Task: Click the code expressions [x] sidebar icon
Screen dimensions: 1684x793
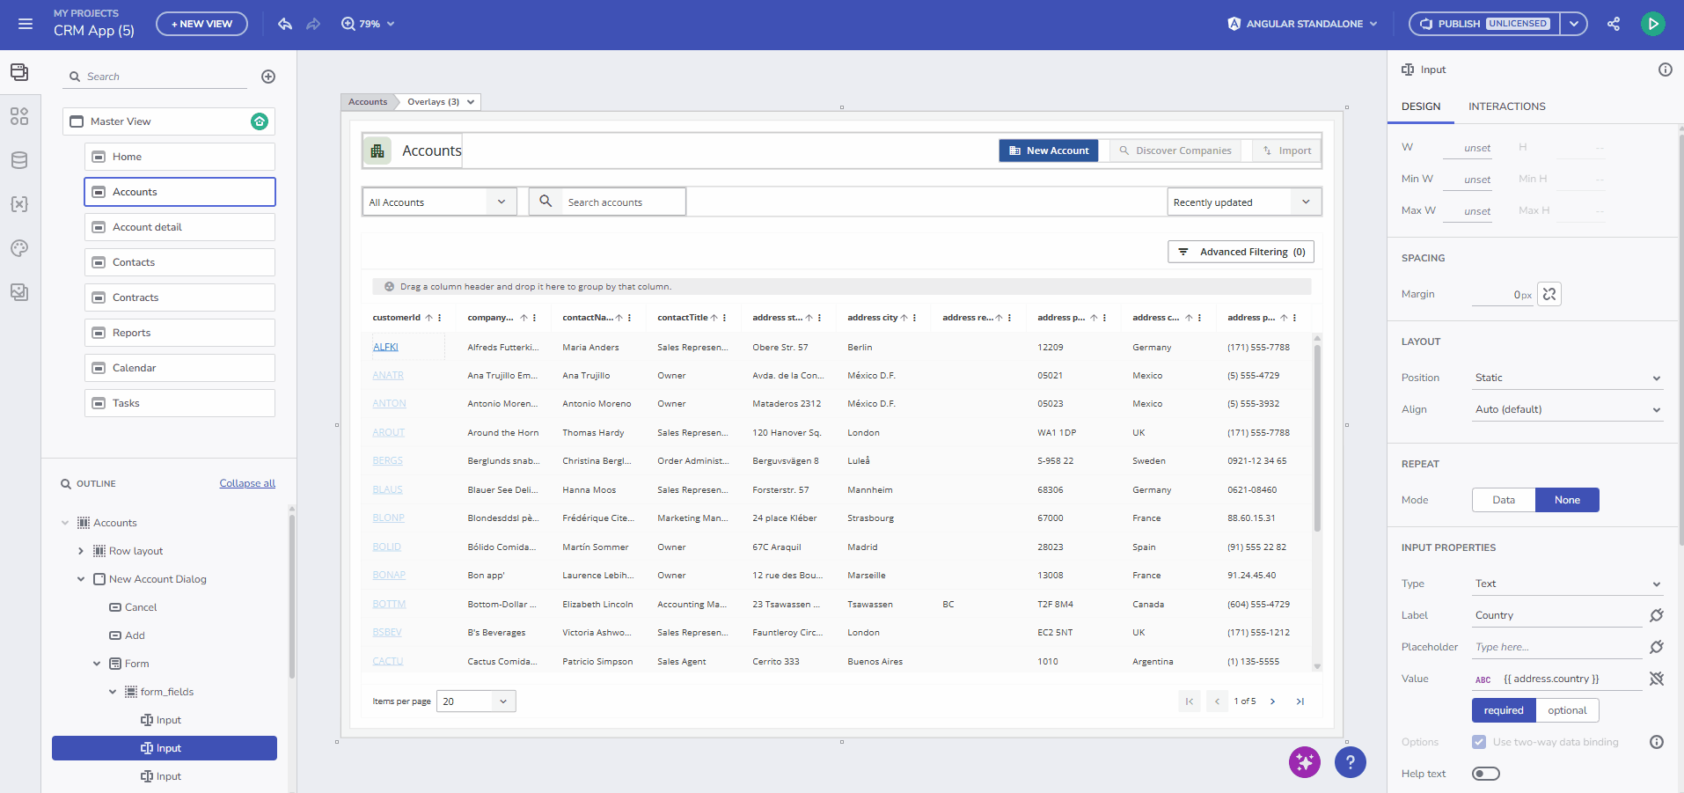Action: [x=19, y=204]
